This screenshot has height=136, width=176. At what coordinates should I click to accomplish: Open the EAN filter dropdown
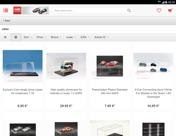[x=85, y=37]
